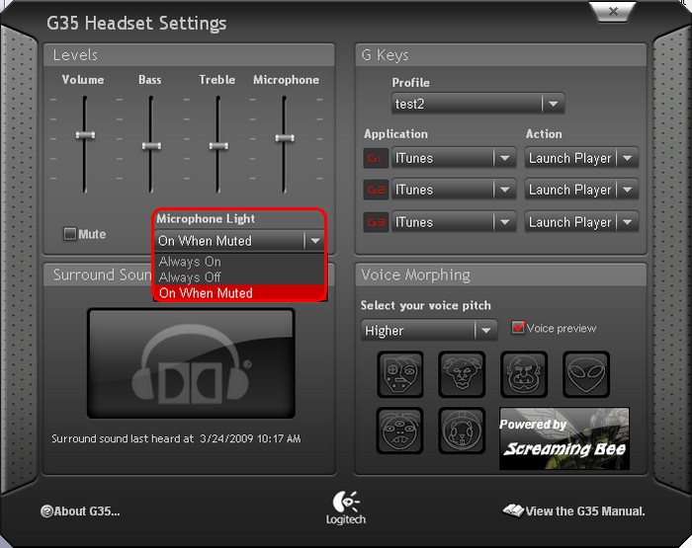Viewport: 692px width, 548px height.
Task: Uncheck the Voice preview checkbox
Action: coord(518,328)
